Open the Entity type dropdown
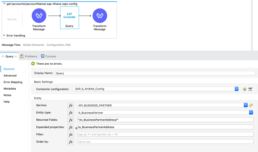258x152 pixels. 251,112
